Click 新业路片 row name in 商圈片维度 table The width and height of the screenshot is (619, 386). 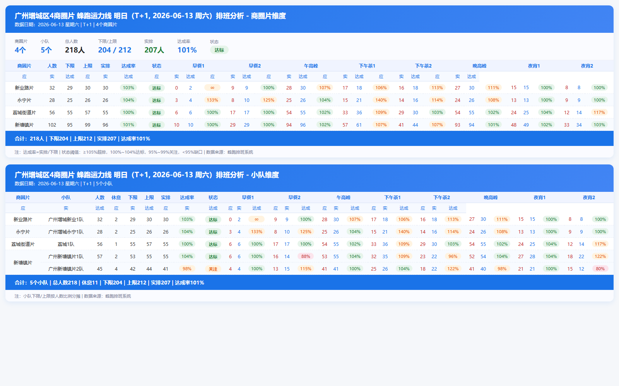24,88
